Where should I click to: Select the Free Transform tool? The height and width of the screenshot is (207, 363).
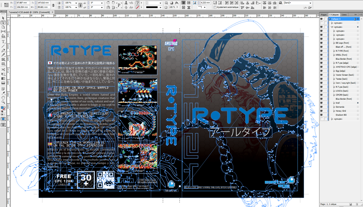pos(3,74)
